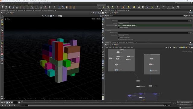Image resolution: width=193 pixels, height=109 pixels.
Task: Switch to the Material Palette tab
Action: [x=122, y=42]
